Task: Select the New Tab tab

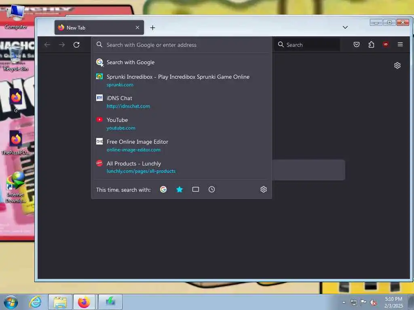Action: [99, 27]
